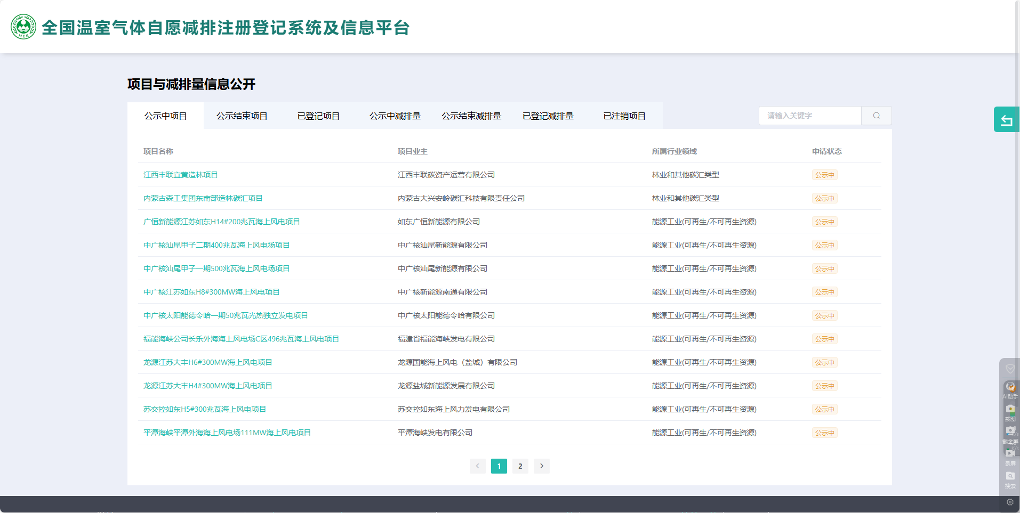Click the 录屏 screen record icon

[x=1010, y=454]
